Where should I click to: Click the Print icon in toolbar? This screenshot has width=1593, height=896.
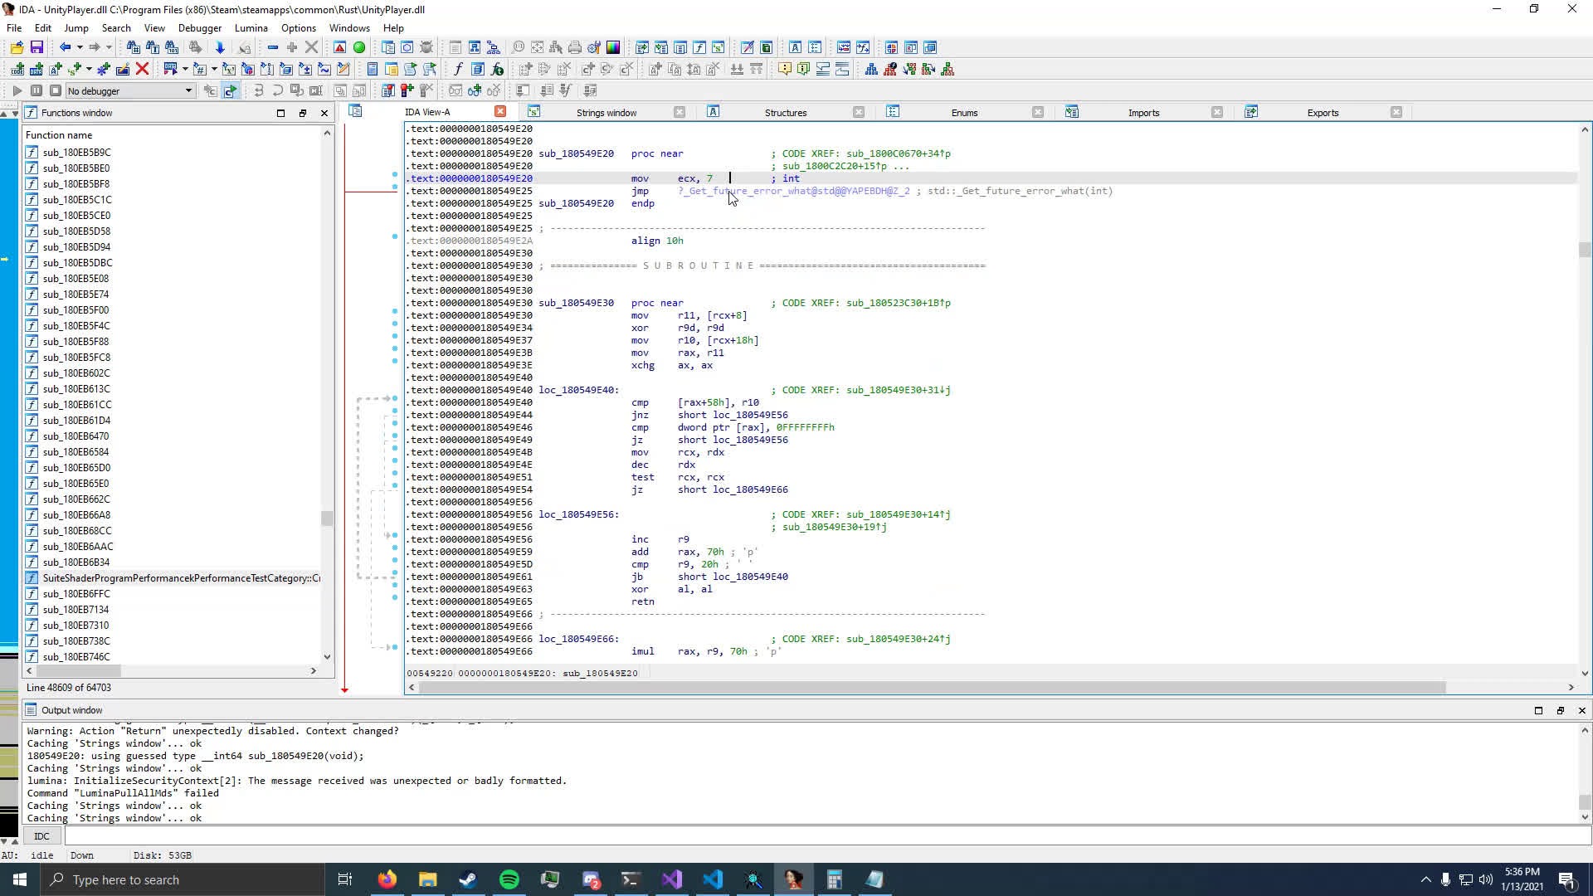tap(574, 47)
